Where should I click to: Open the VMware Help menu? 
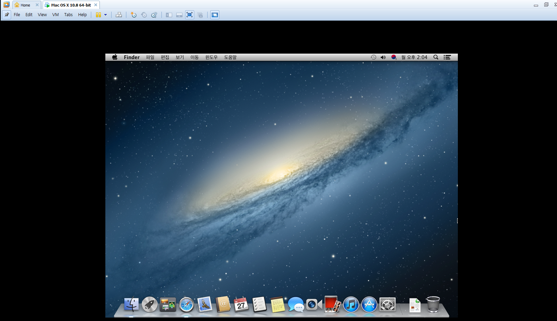point(83,15)
